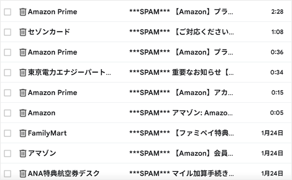Click trash icon on 0:05 Amazon email
Screen dimensions: 292x180
[23, 113]
